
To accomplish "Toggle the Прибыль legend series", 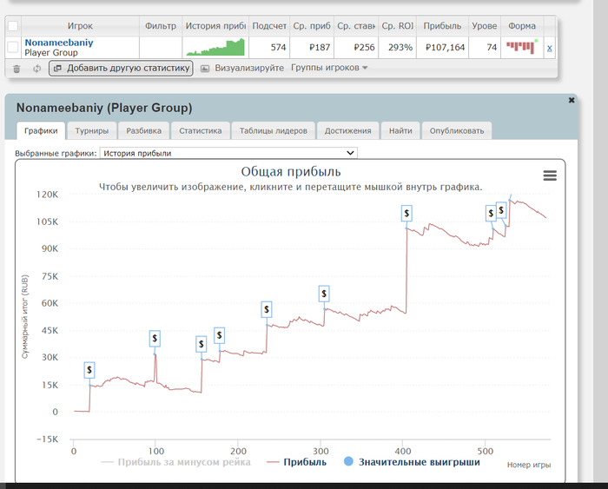I will (x=296, y=462).
